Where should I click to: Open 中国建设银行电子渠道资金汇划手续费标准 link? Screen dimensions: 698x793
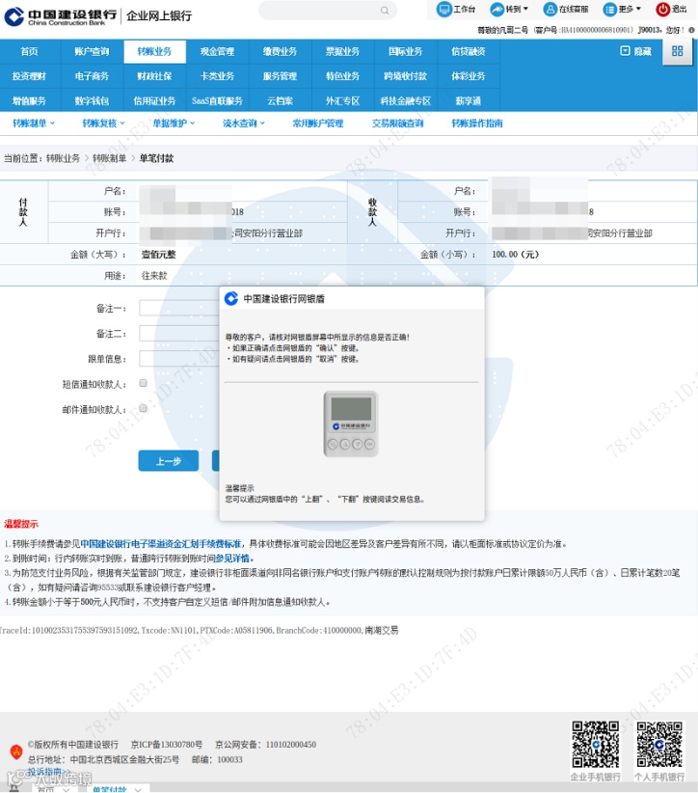161,544
